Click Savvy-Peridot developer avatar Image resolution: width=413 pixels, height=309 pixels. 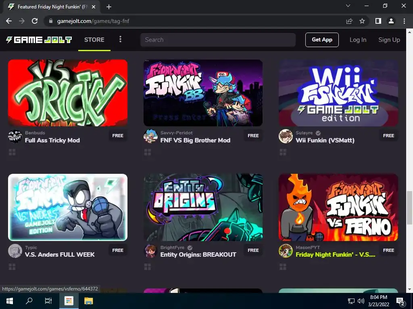[150, 136]
